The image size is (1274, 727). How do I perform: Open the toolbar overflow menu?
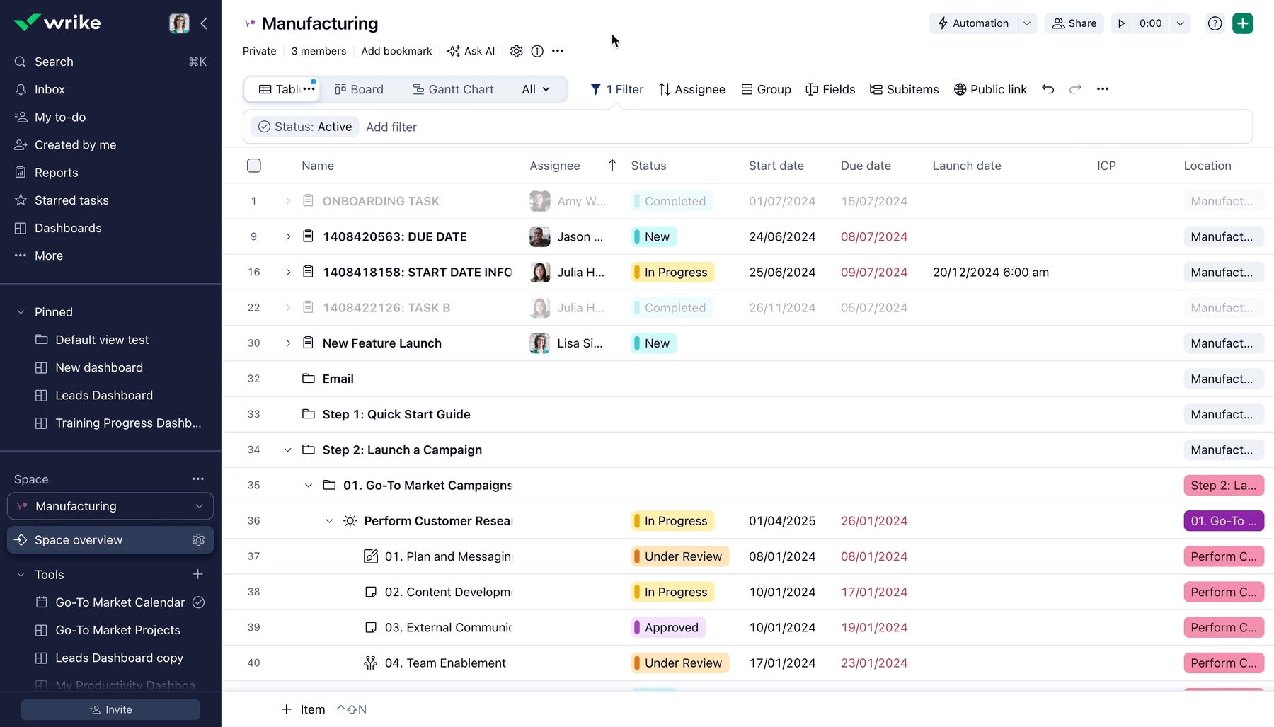[1103, 89]
